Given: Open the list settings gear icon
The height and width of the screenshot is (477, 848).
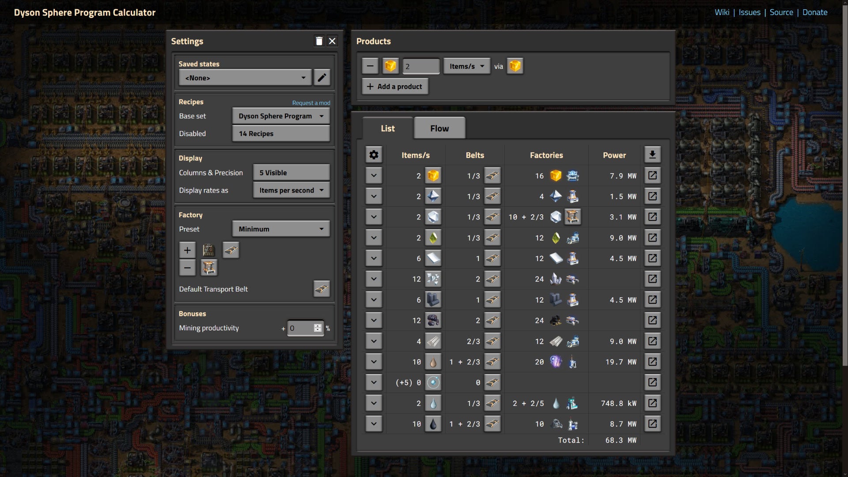Looking at the screenshot, I should pos(374,155).
